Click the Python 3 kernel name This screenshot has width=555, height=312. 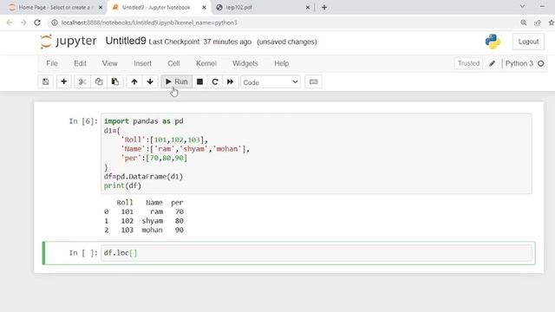(x=519, y=63)
